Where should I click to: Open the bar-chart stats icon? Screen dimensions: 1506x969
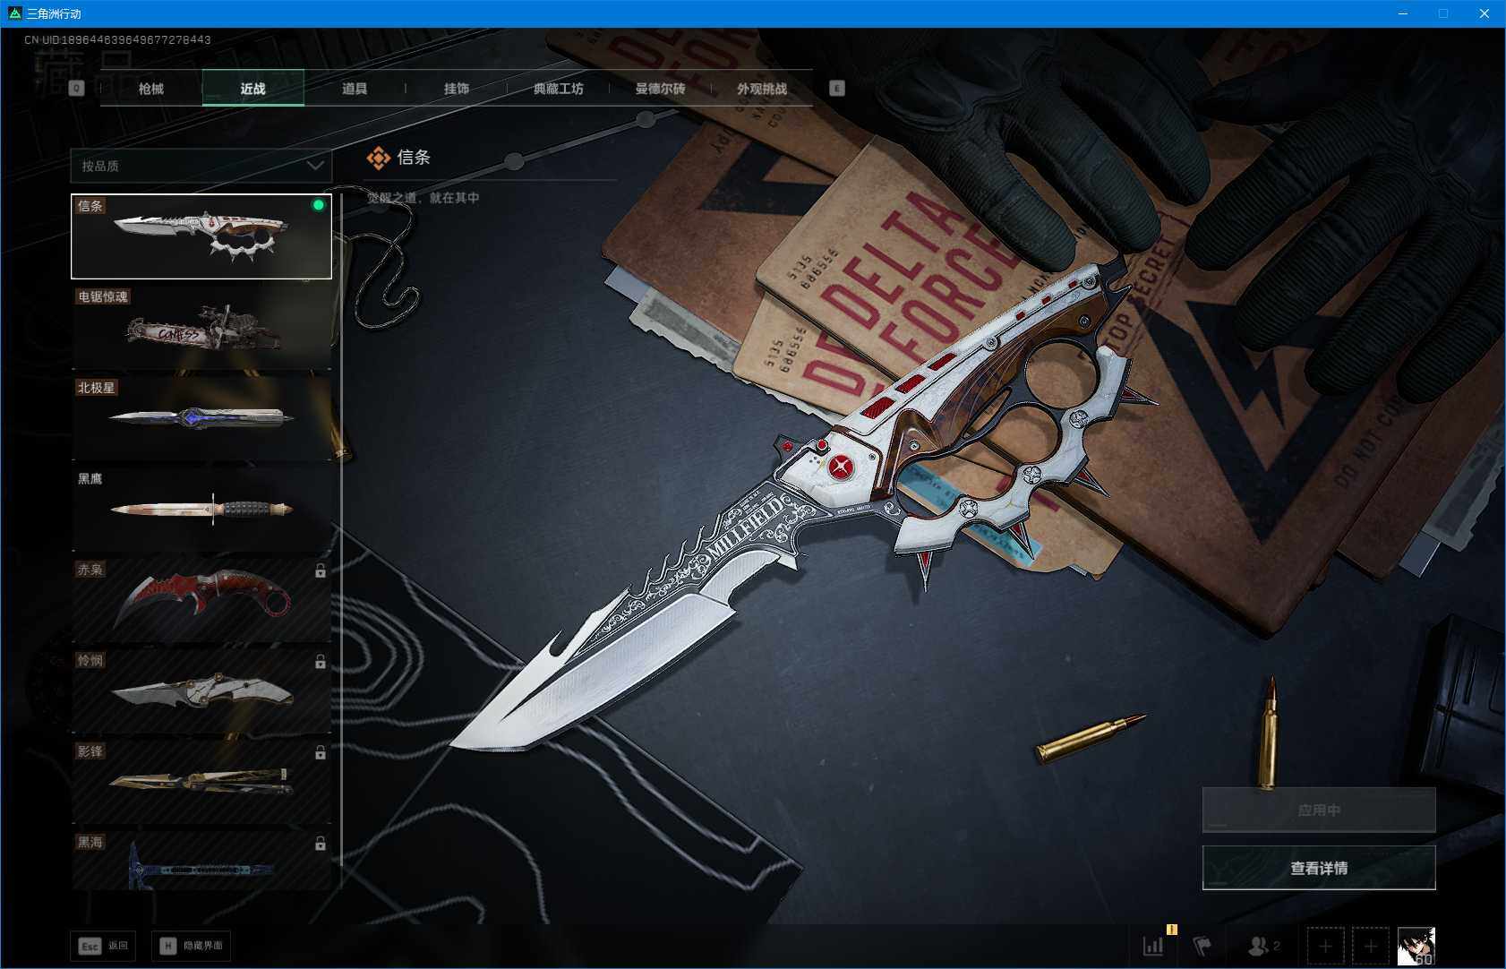point(1153,946)
